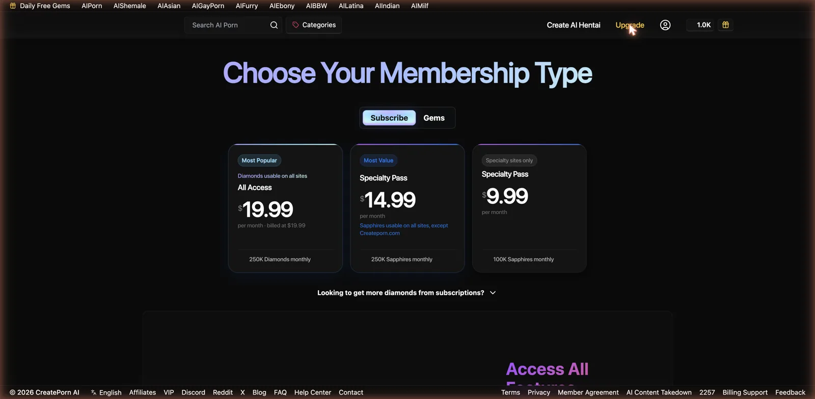This screenshot has height=399, width=815.
Task: Click Looking to get more diamonds text
Action: click(x=400, y=292)
